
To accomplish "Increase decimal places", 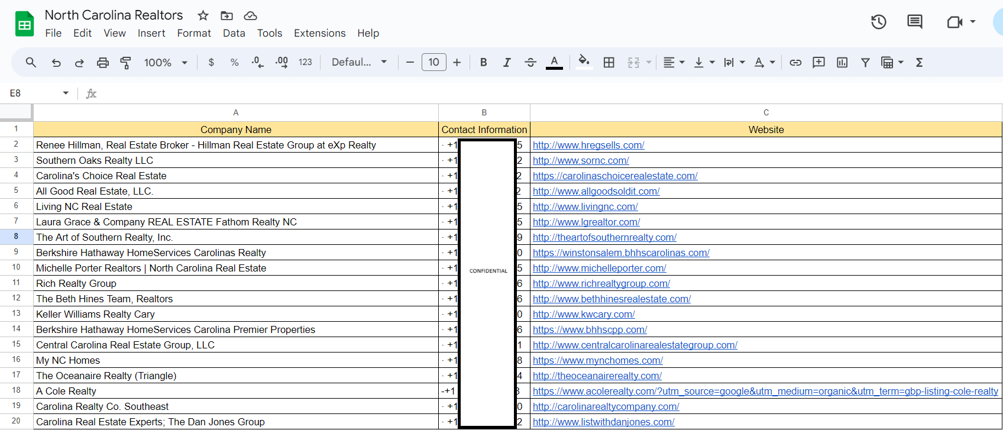I will coord(282,62).
